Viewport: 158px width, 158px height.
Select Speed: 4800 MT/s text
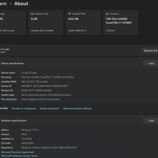tap(77, 31)
